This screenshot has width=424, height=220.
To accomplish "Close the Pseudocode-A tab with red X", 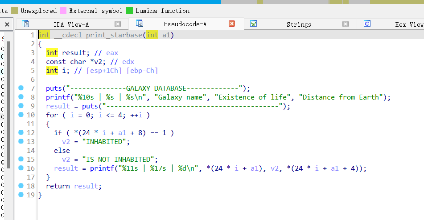I will pyautogui.click(x=232, y=24).
